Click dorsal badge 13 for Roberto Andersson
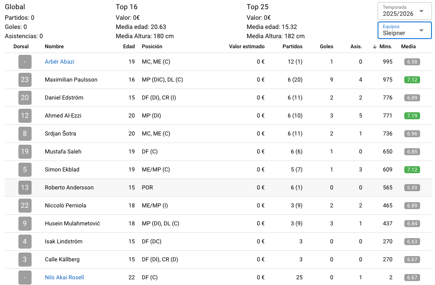 click(x=25, y=188)
